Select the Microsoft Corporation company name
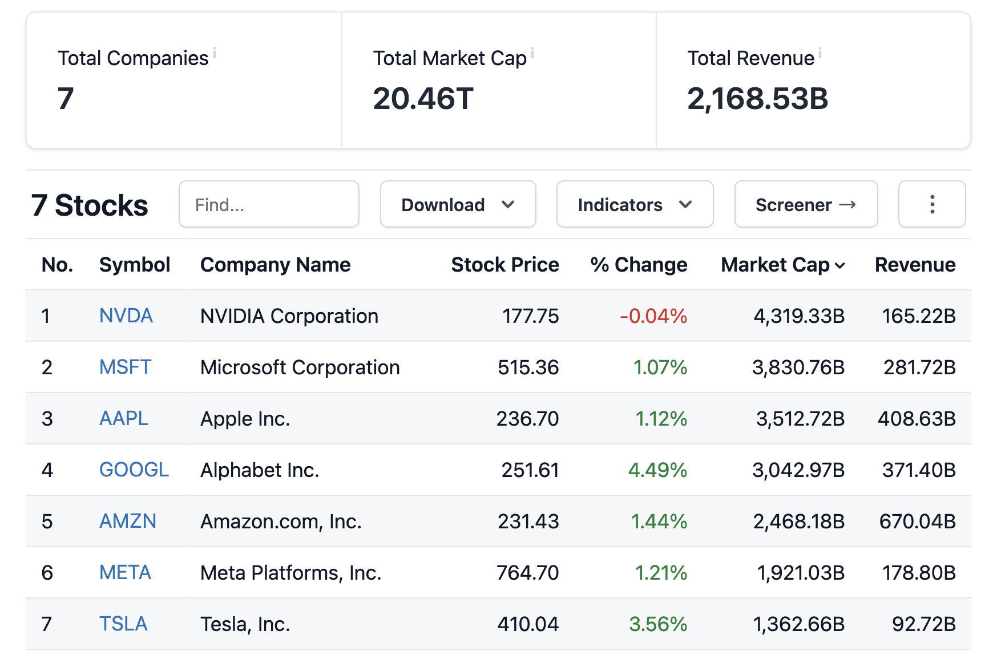This screenshot has width=993, height=663. (x=300, y=367)
